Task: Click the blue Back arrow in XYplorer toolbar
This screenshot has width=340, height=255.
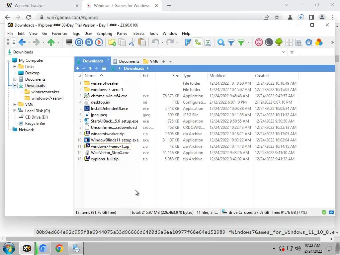Action: [x=22, y=42]
